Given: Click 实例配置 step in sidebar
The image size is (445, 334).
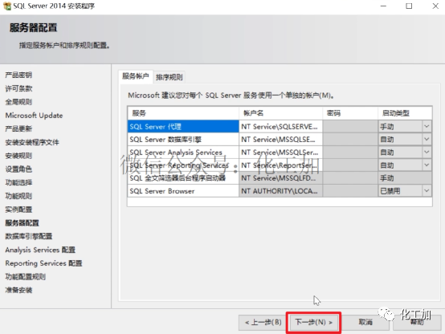Looking at the screenshot, I should (x=18, y=210).
